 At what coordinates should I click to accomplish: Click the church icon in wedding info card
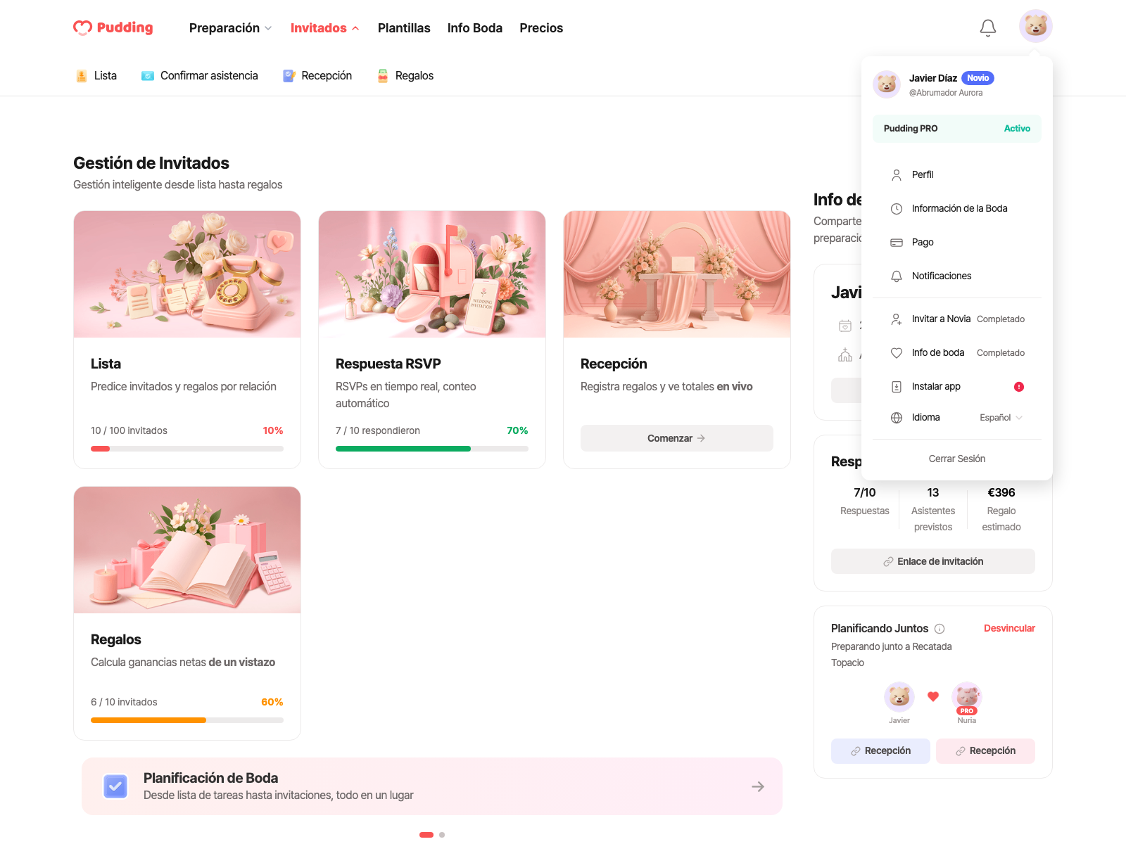[x=845, y=355]
